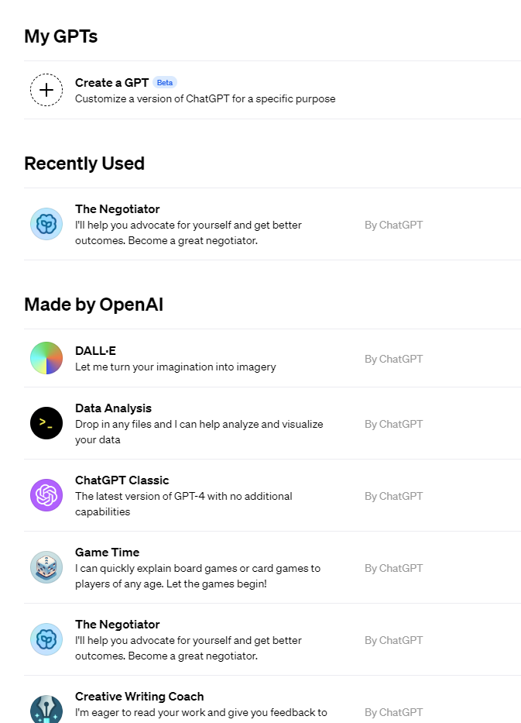Click By ChatGPT next to Data Analysis
This screenshot has width=521, height=723.
[393, 424]
